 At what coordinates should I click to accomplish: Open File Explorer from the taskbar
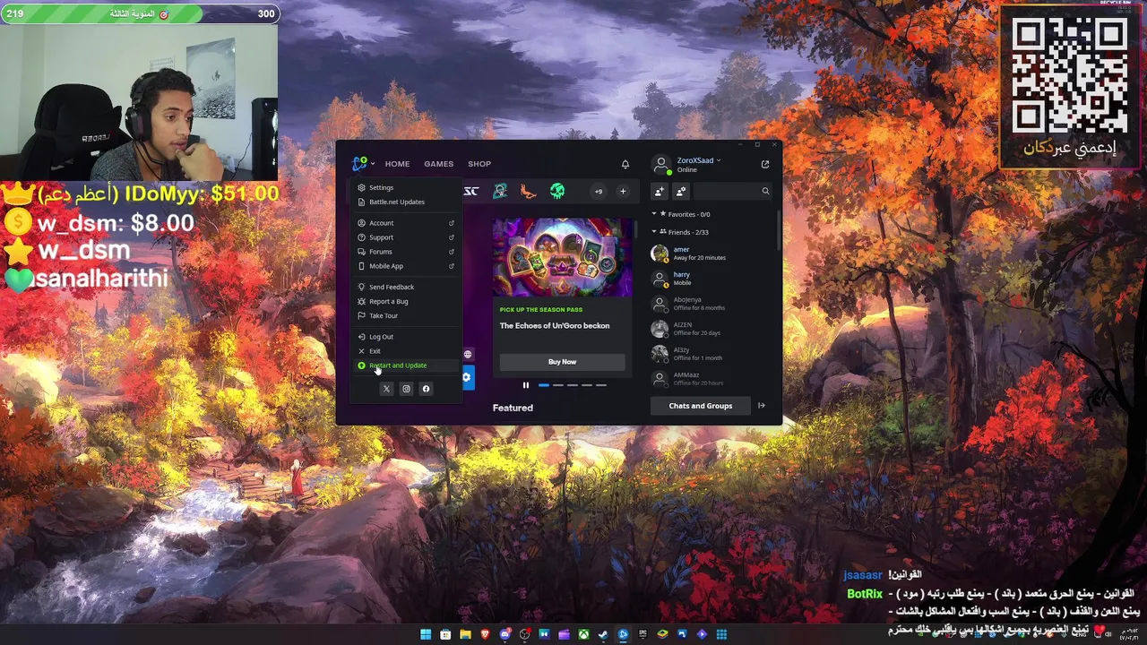tap(465, 634)
